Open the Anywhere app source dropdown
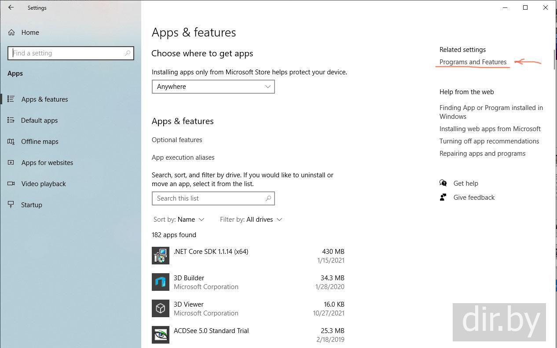Image resolution: width=557 pixels, height=348 pixels. click(x=213, y=87)
